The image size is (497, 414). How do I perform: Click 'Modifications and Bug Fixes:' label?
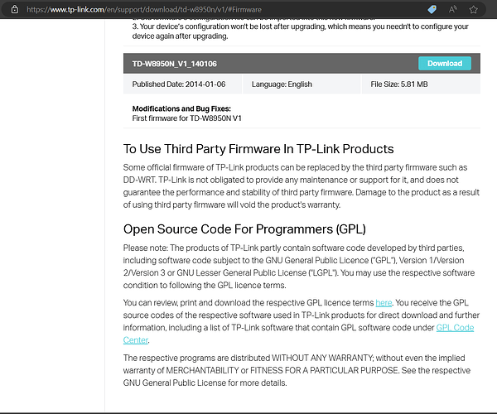[x=181, y=108]
